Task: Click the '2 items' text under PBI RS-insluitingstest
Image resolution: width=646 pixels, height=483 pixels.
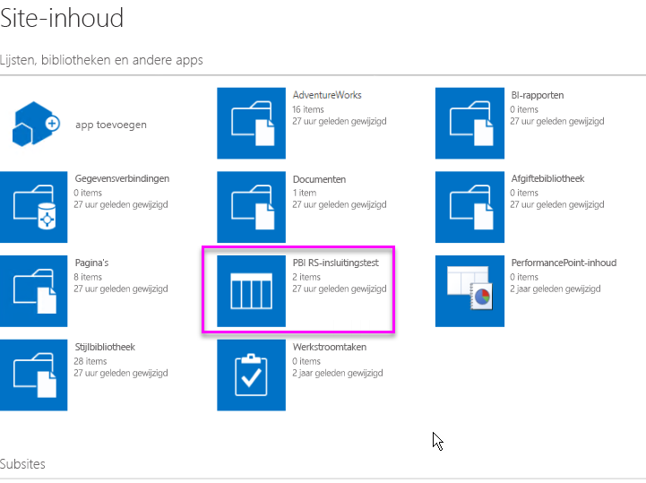Action: 306,277
